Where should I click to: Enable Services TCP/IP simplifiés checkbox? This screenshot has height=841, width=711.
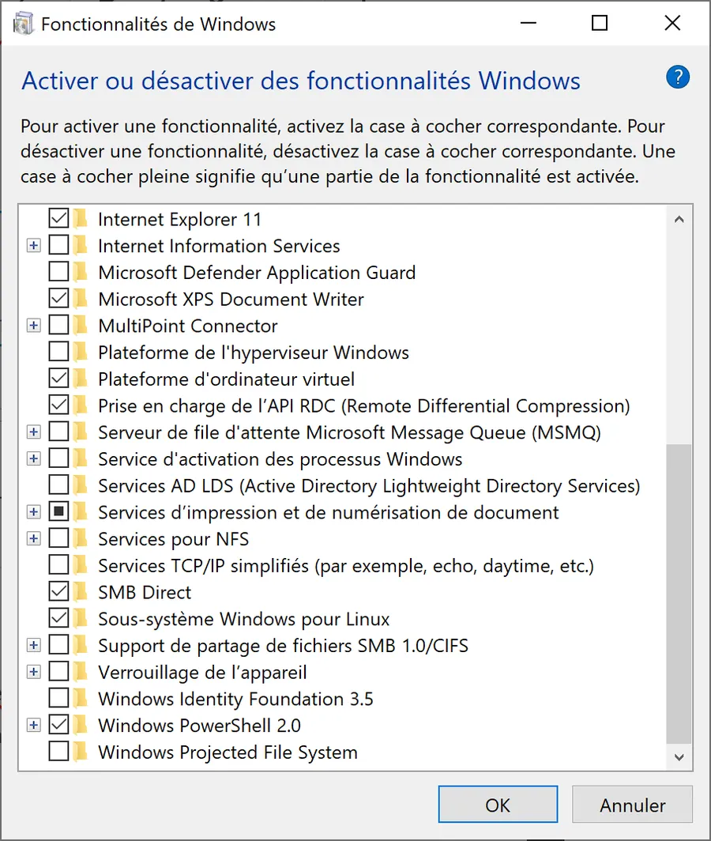coord(58,565)
